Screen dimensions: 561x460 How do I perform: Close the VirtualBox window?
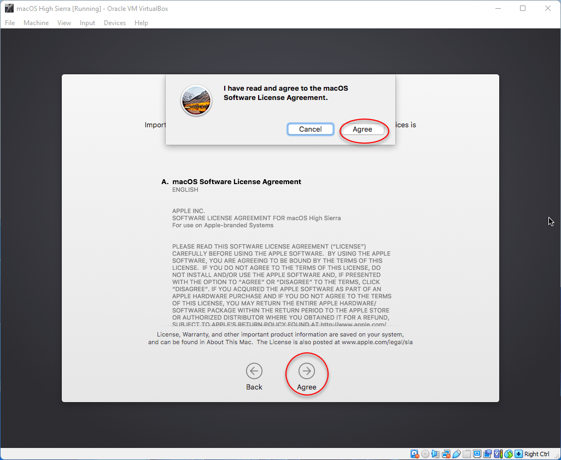coord(548,8)
